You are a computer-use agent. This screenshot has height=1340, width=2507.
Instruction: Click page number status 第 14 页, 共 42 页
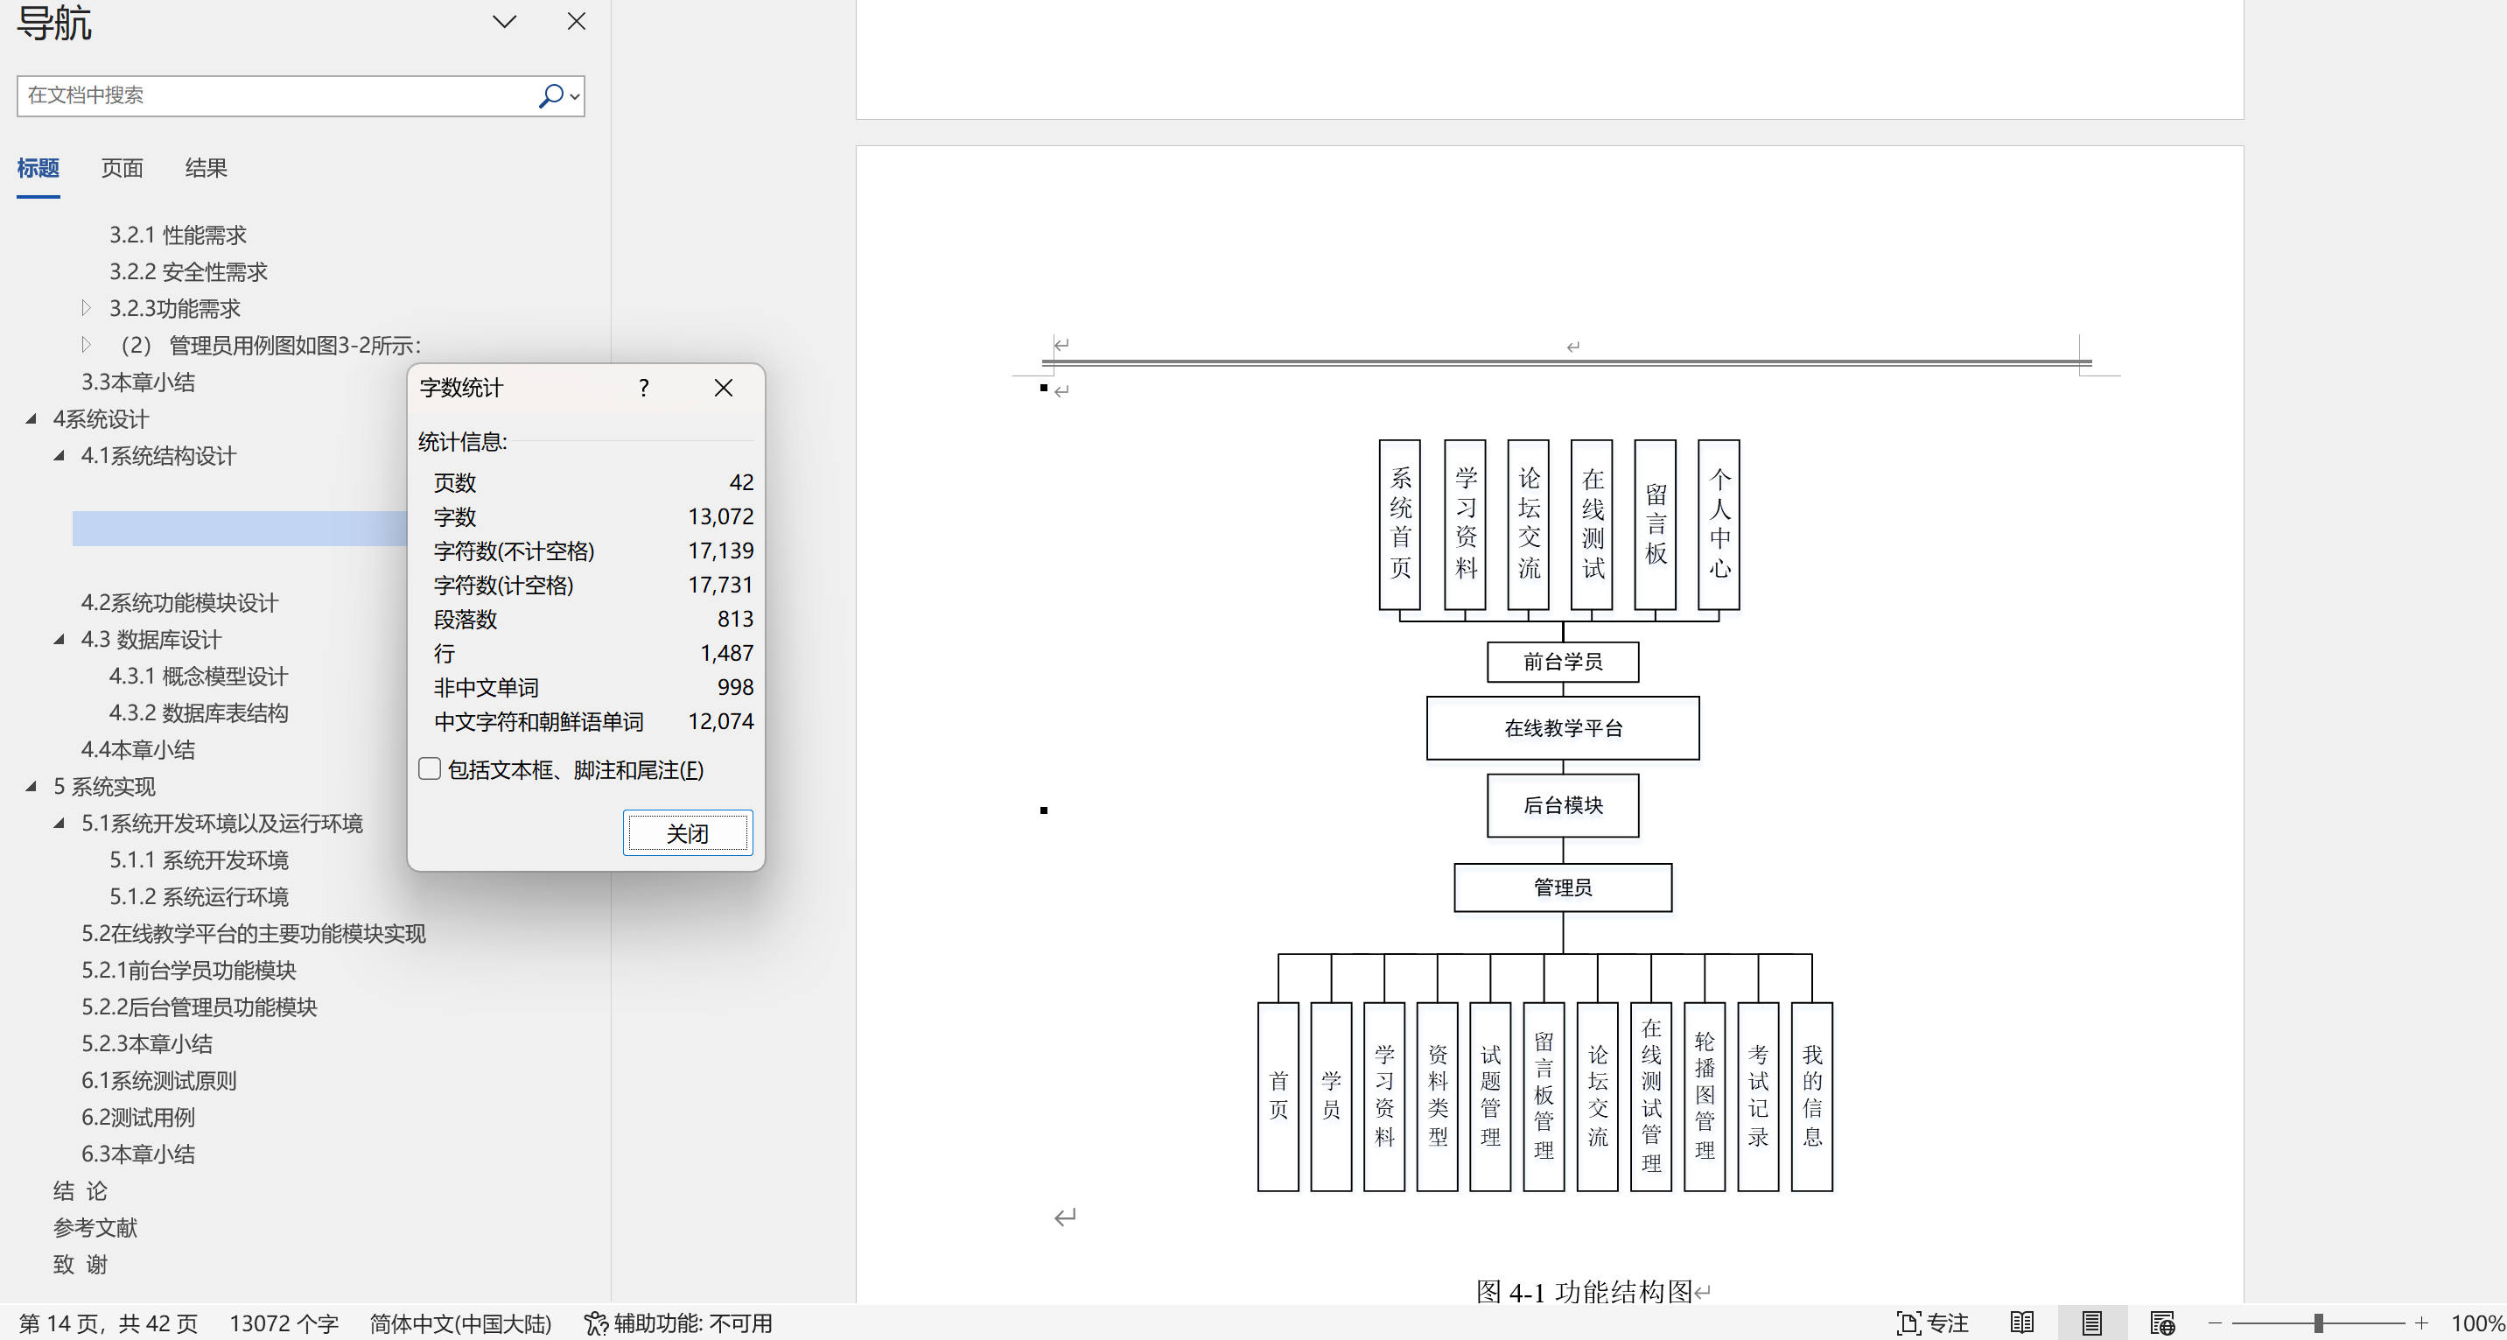[x=108, y=1323]
